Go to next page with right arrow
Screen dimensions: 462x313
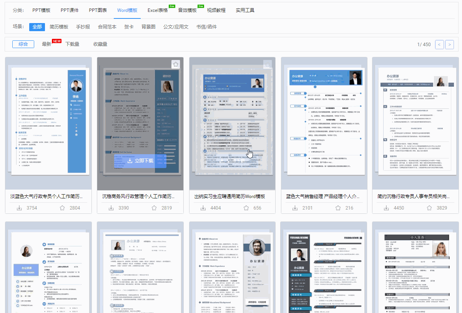[x=449, y=44]
